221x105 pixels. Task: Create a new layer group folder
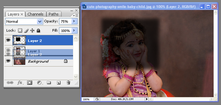(49, 82)
